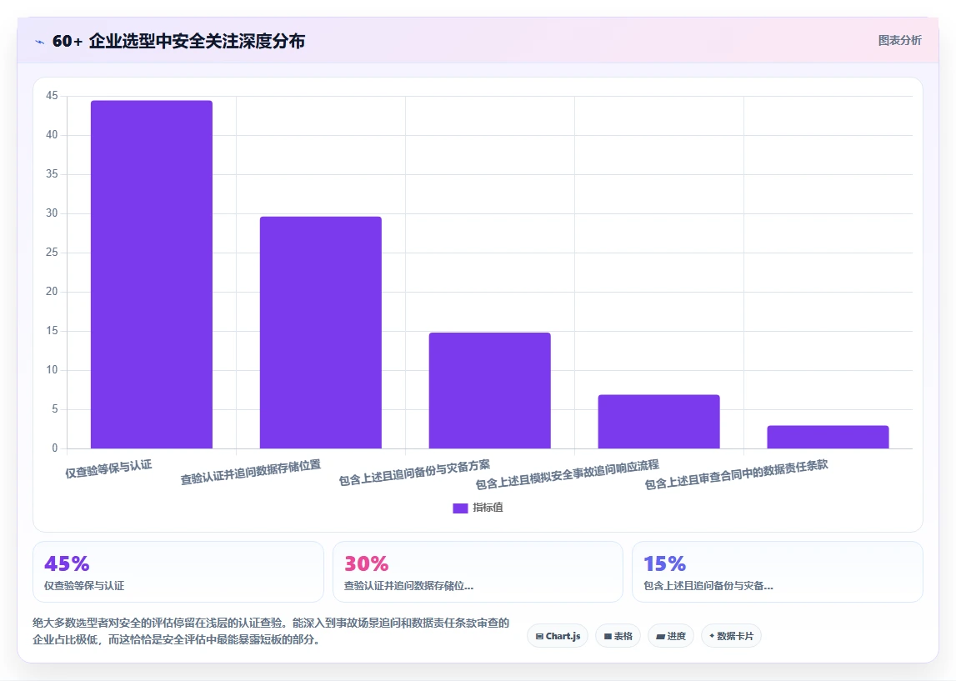Click the truncated caption 包含上述且追问备份与灾备...
Screen dimensions: 956x681
click(708, 586)
